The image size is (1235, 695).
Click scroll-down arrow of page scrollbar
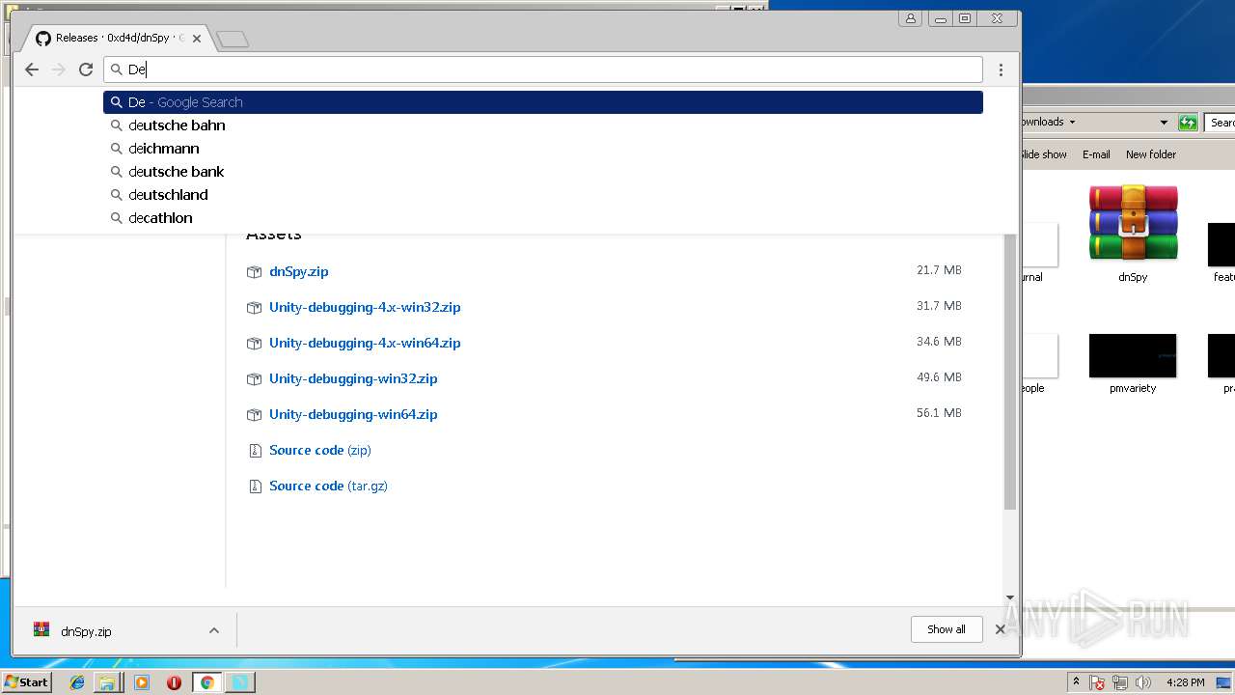1010,598
